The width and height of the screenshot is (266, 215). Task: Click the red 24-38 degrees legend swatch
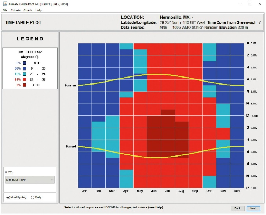pos(24,79)
